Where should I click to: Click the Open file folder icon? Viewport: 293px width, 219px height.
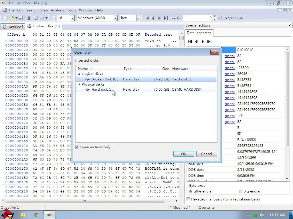click(x=12, y=18)
